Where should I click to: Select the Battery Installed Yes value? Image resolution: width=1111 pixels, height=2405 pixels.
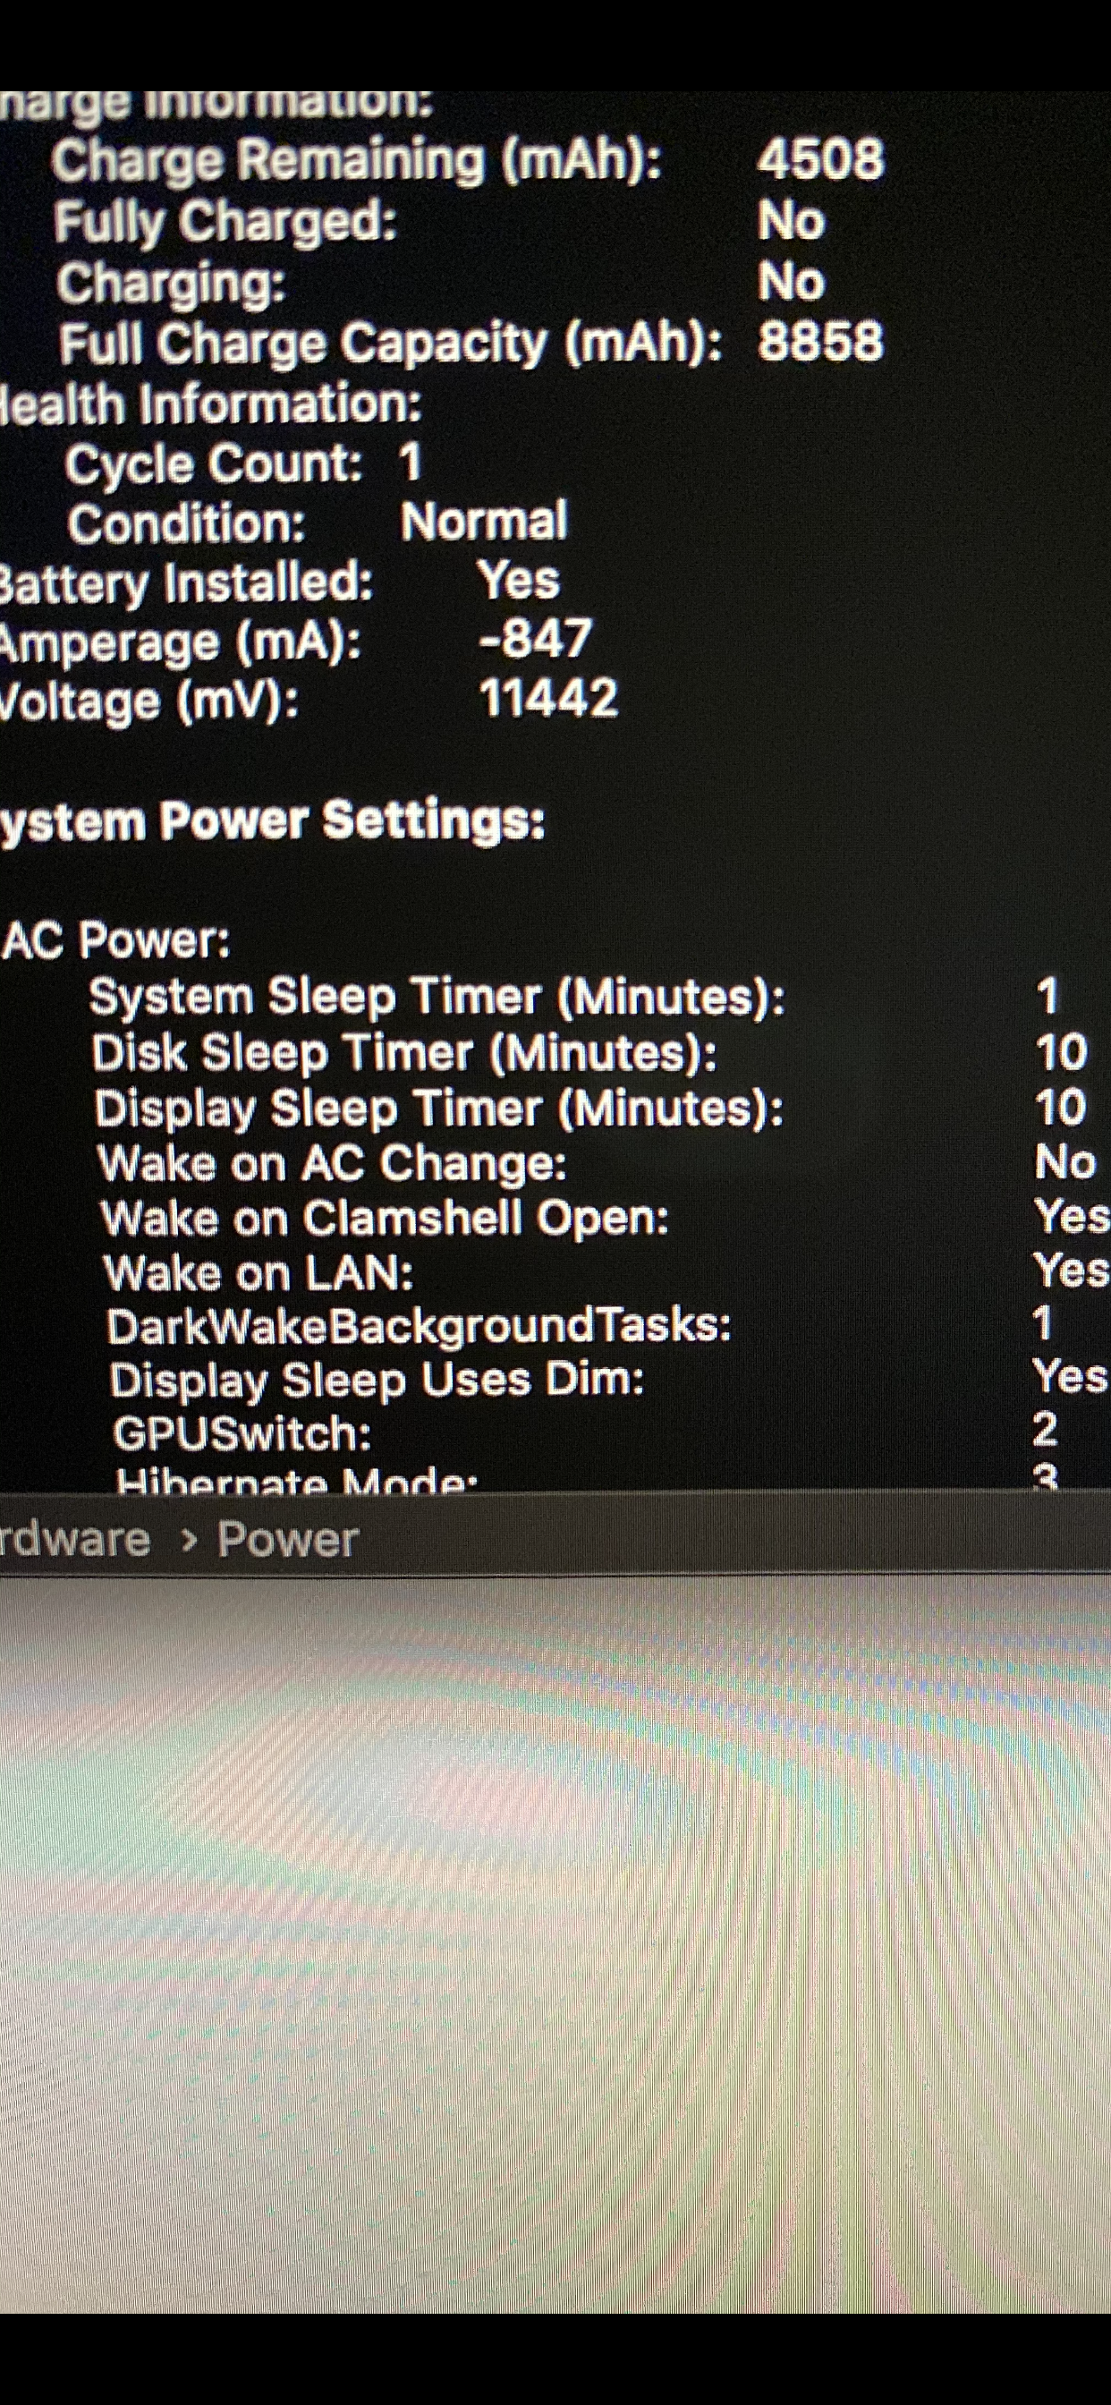[x=519, y=580]
